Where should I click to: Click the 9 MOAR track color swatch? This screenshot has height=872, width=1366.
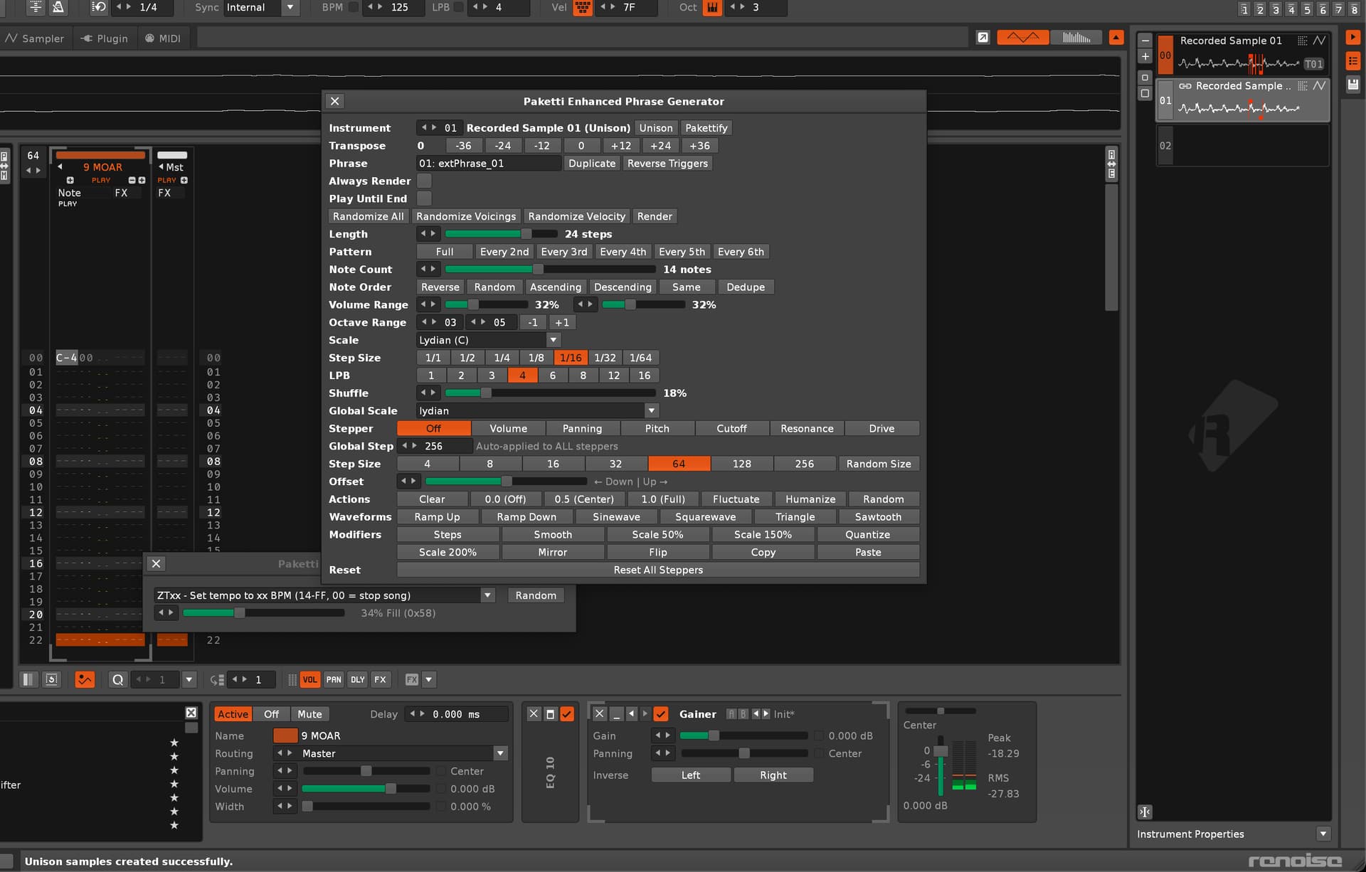[x=285, y=735]
